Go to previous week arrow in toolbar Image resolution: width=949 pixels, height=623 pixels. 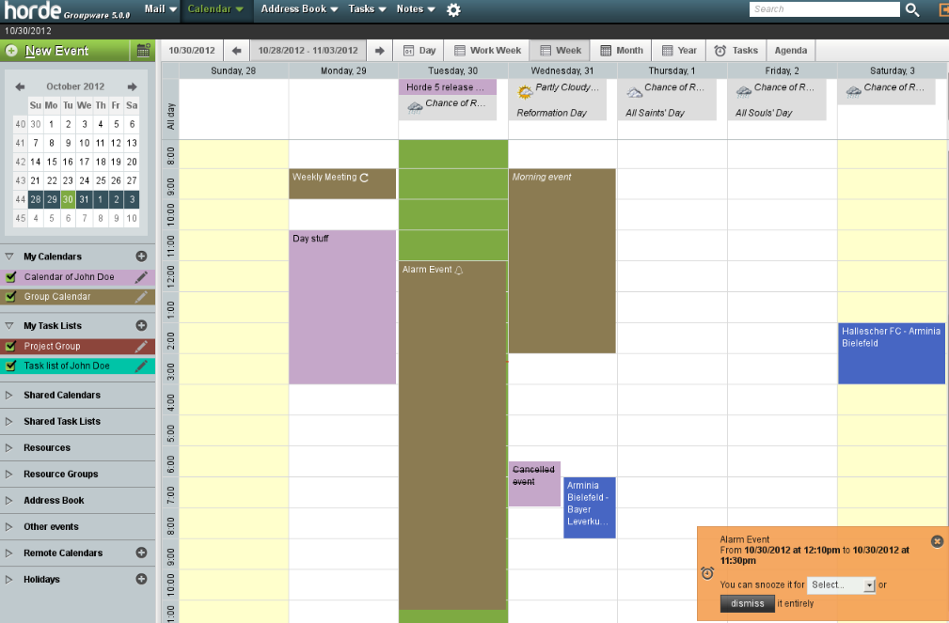237,51
